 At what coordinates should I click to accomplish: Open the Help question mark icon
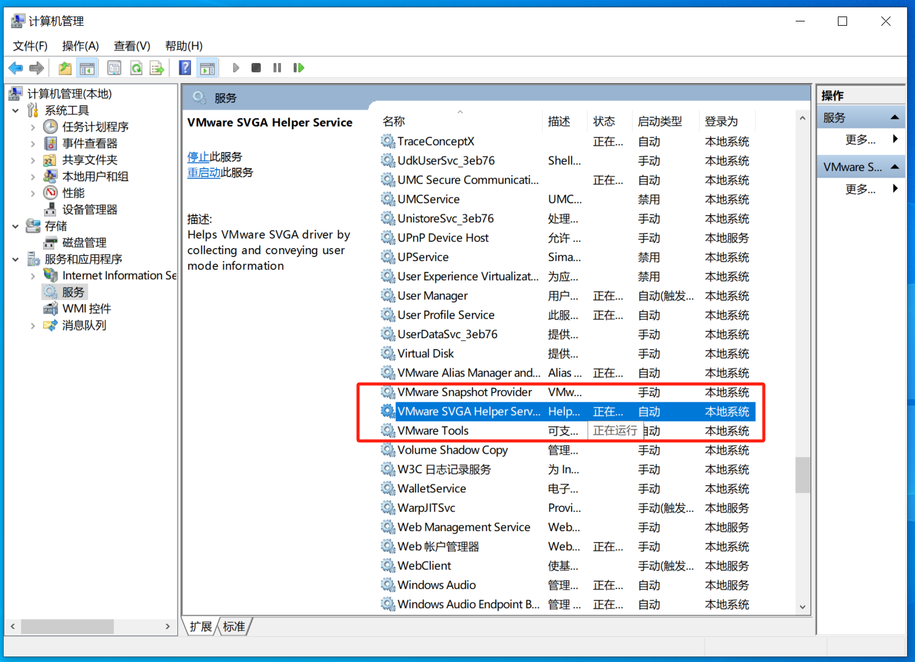(185, 68)
